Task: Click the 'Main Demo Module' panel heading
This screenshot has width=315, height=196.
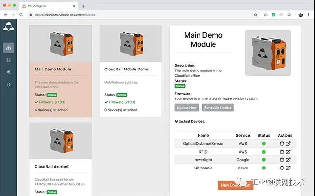Action: (x=203, y=40)
